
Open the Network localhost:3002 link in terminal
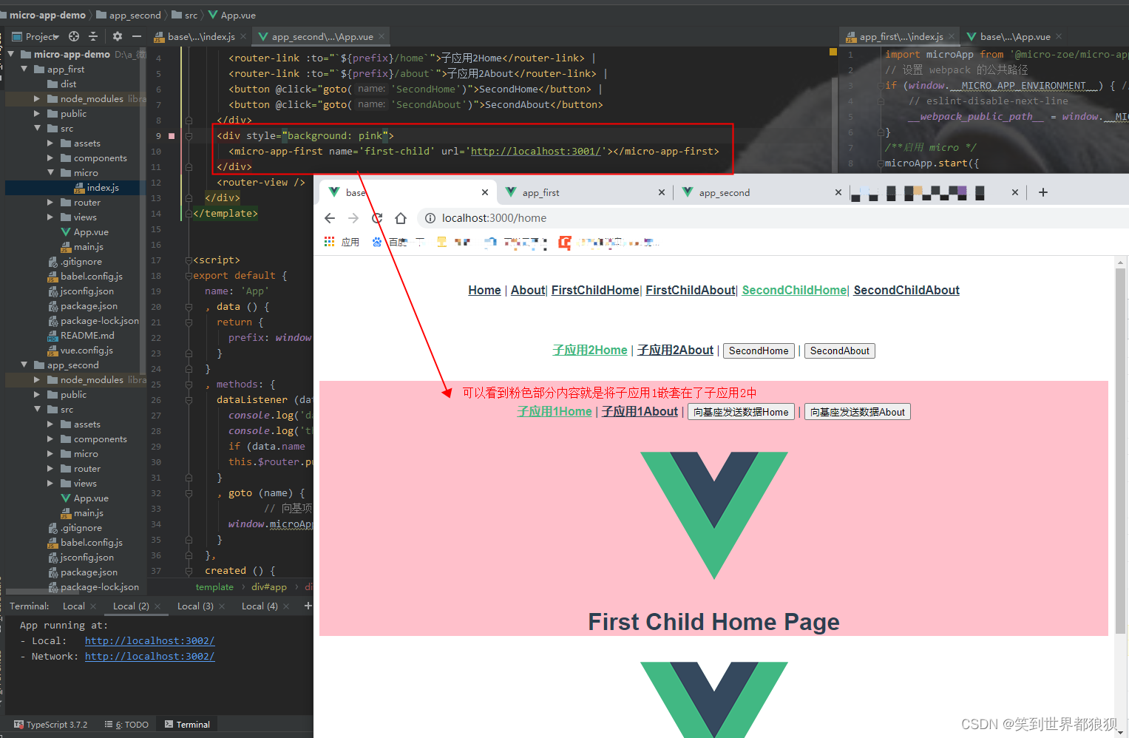click(149, 656)
